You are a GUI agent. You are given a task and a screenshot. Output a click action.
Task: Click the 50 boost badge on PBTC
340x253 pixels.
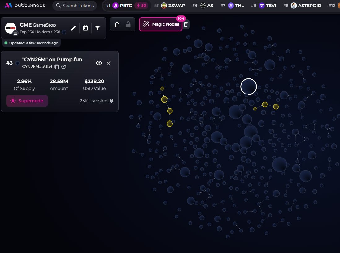coord(142,6)
